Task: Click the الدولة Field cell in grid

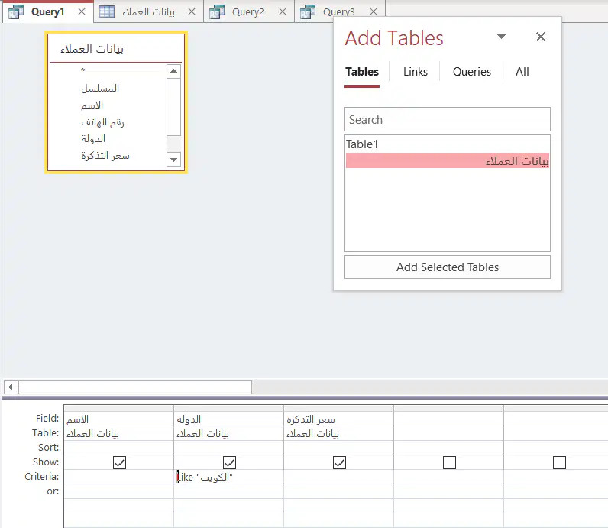Action: pos(229,419)
